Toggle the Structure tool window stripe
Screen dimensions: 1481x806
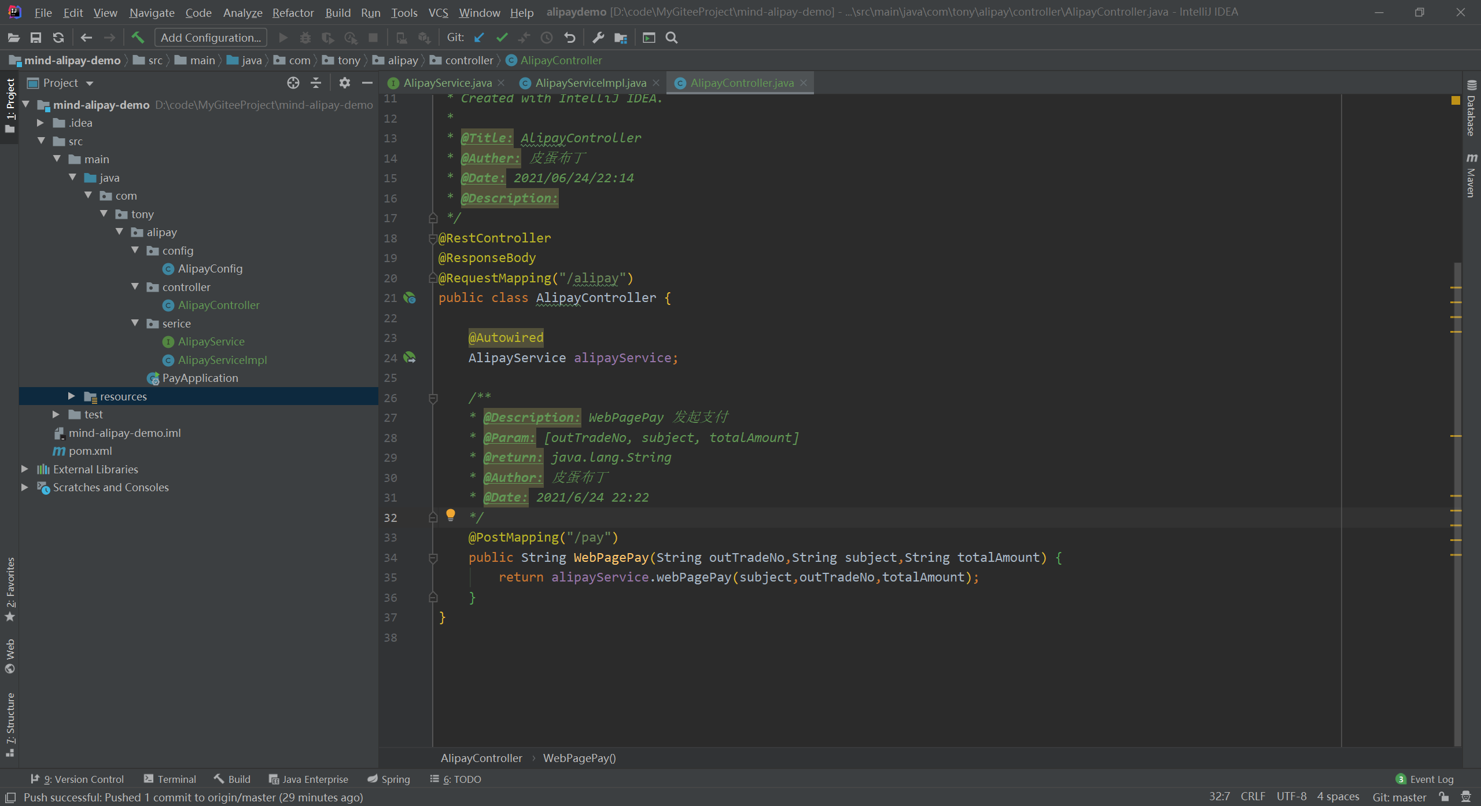(10, 723)
